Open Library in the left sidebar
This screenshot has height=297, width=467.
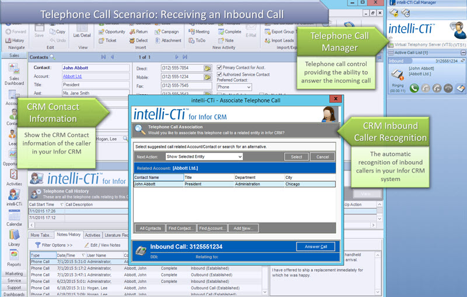14,238
